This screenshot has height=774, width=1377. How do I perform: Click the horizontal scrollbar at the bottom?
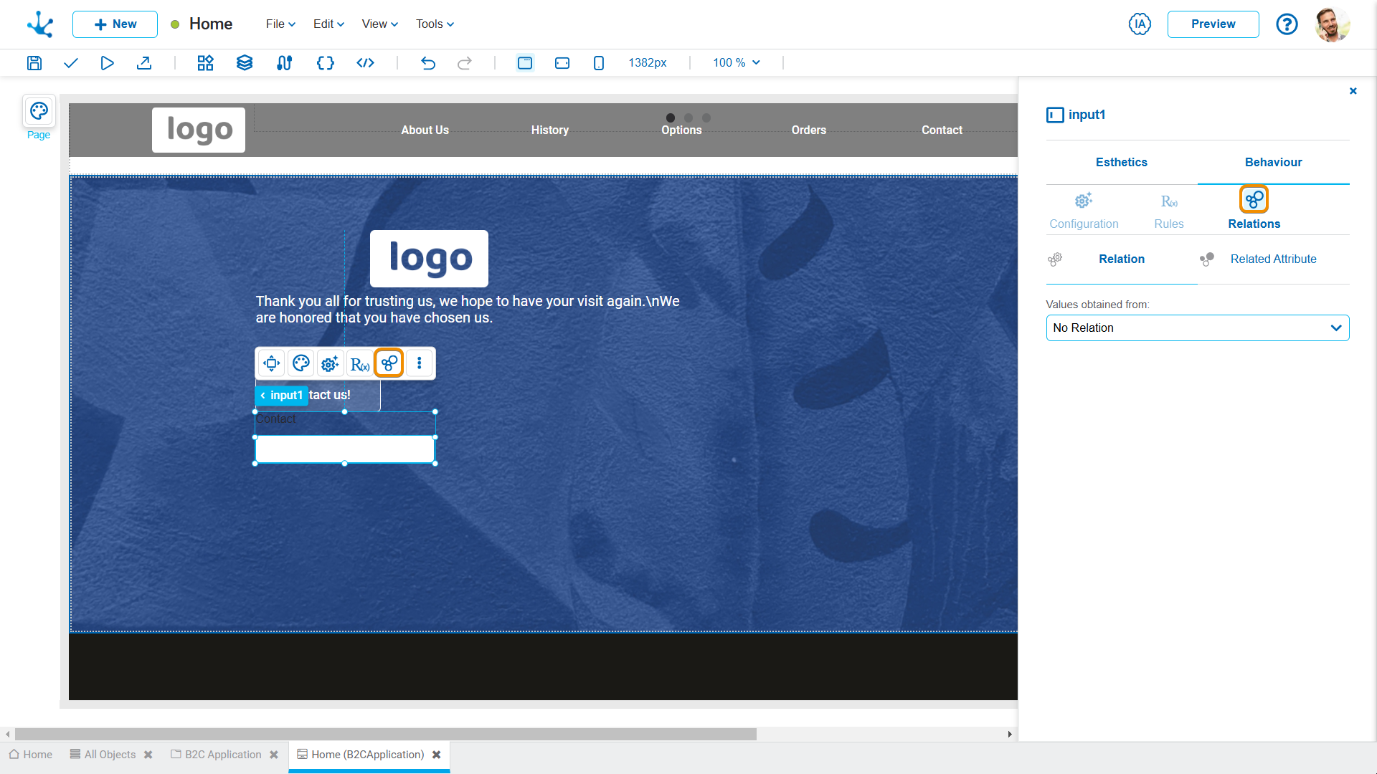pyautogui.click(x=386, y=735)
